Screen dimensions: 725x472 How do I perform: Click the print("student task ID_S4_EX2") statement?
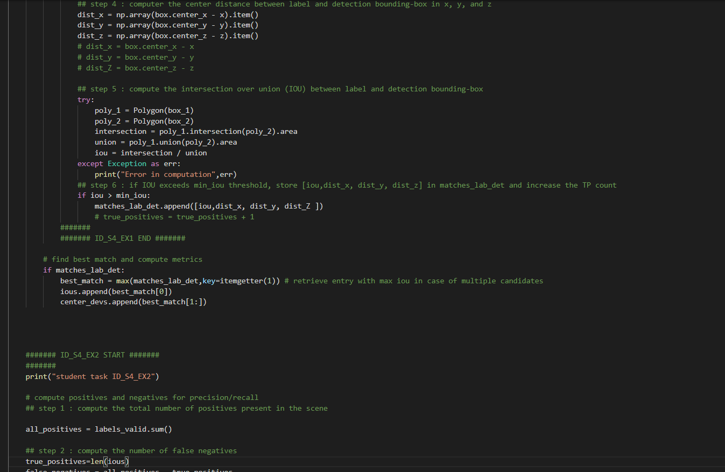pyautogui.click(x=92, y=377)
